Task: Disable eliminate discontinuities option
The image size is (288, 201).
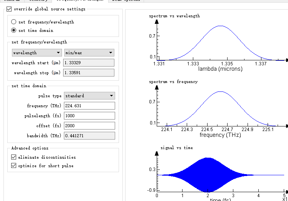Action: 13,157
